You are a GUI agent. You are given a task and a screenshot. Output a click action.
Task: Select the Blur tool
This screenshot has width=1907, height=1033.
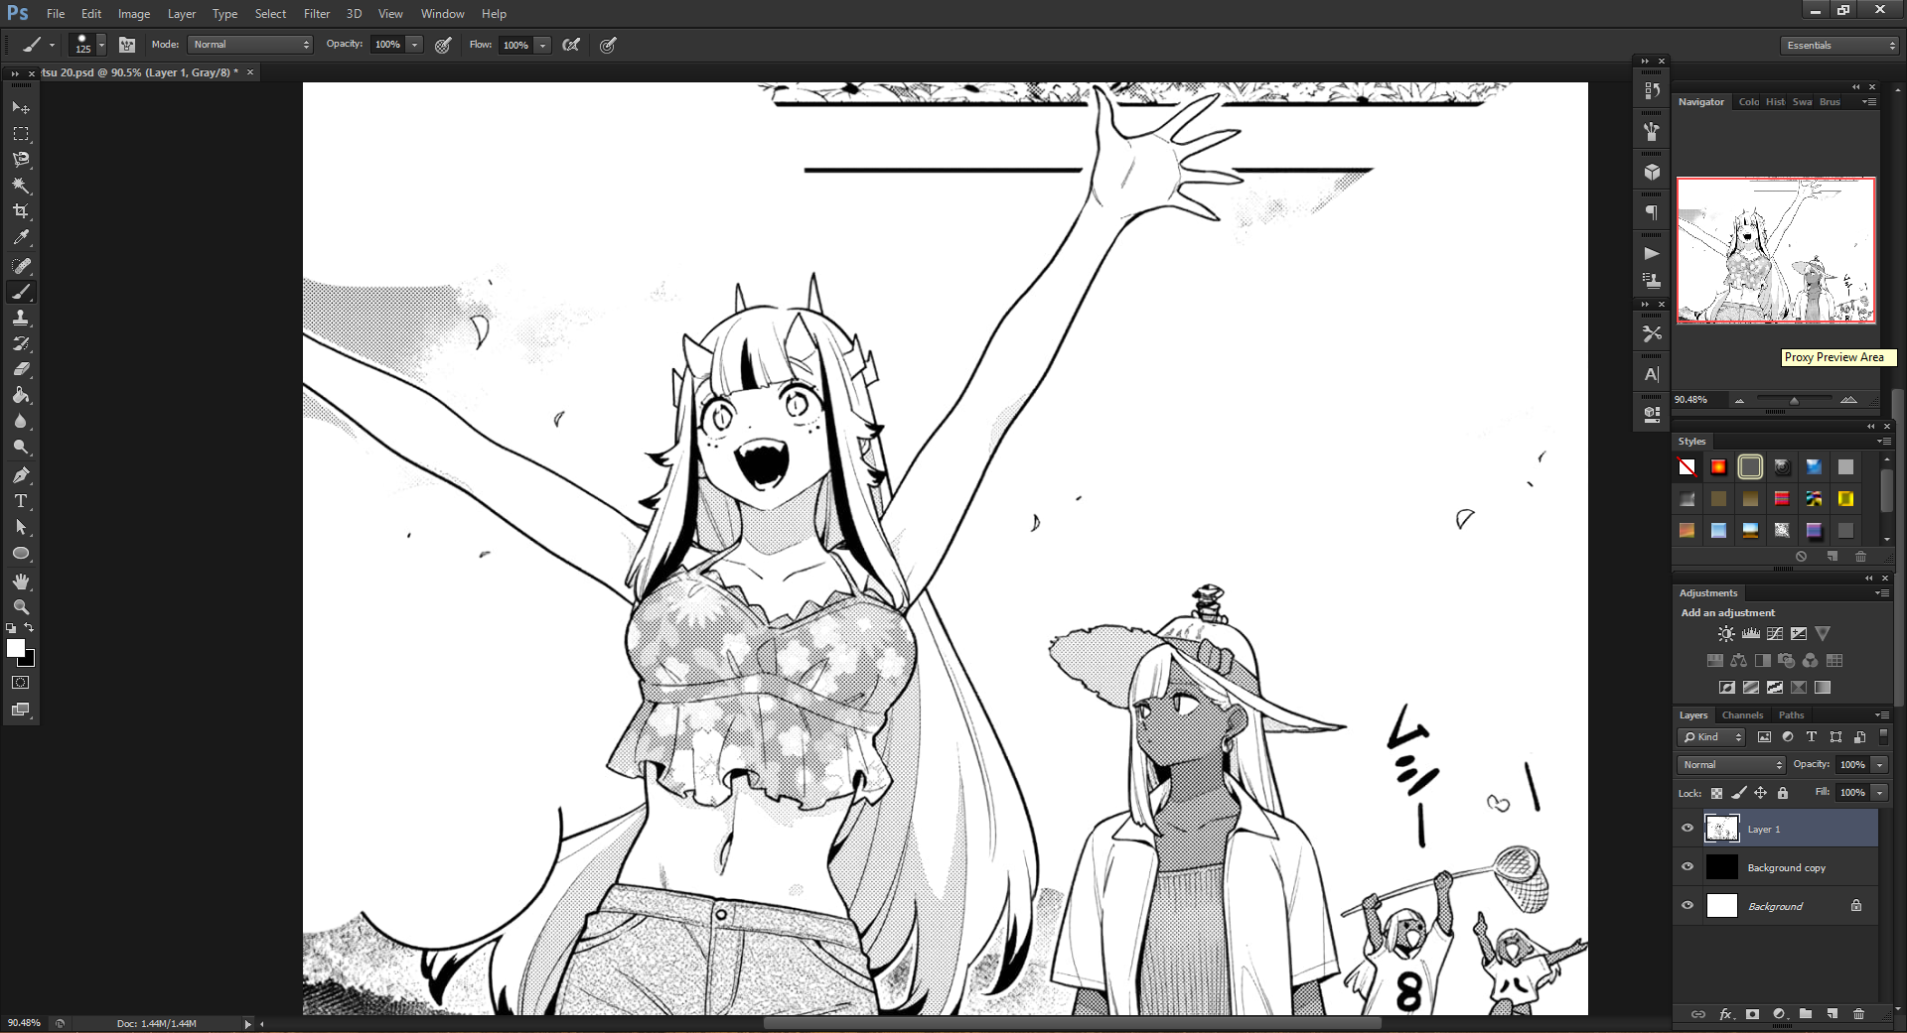tap(21, 421)
